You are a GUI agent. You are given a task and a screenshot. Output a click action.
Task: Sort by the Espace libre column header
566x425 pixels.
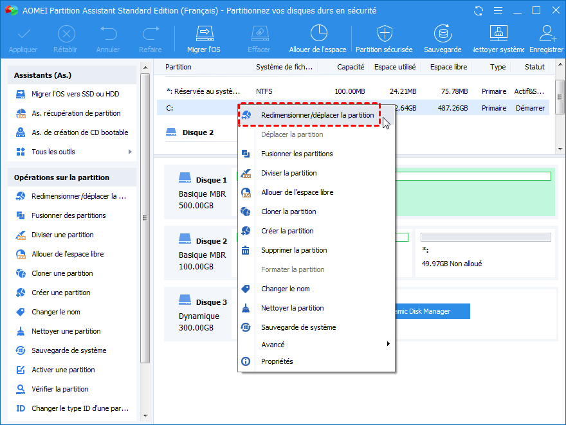pos(448,67)
